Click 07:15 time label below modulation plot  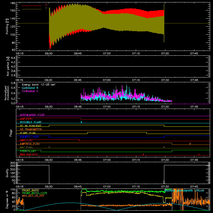coord(136,107)
